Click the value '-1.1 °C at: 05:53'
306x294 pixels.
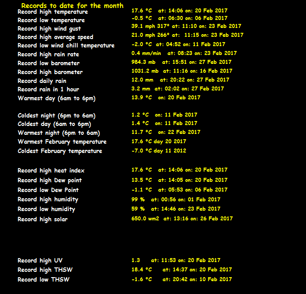[158, 190]
